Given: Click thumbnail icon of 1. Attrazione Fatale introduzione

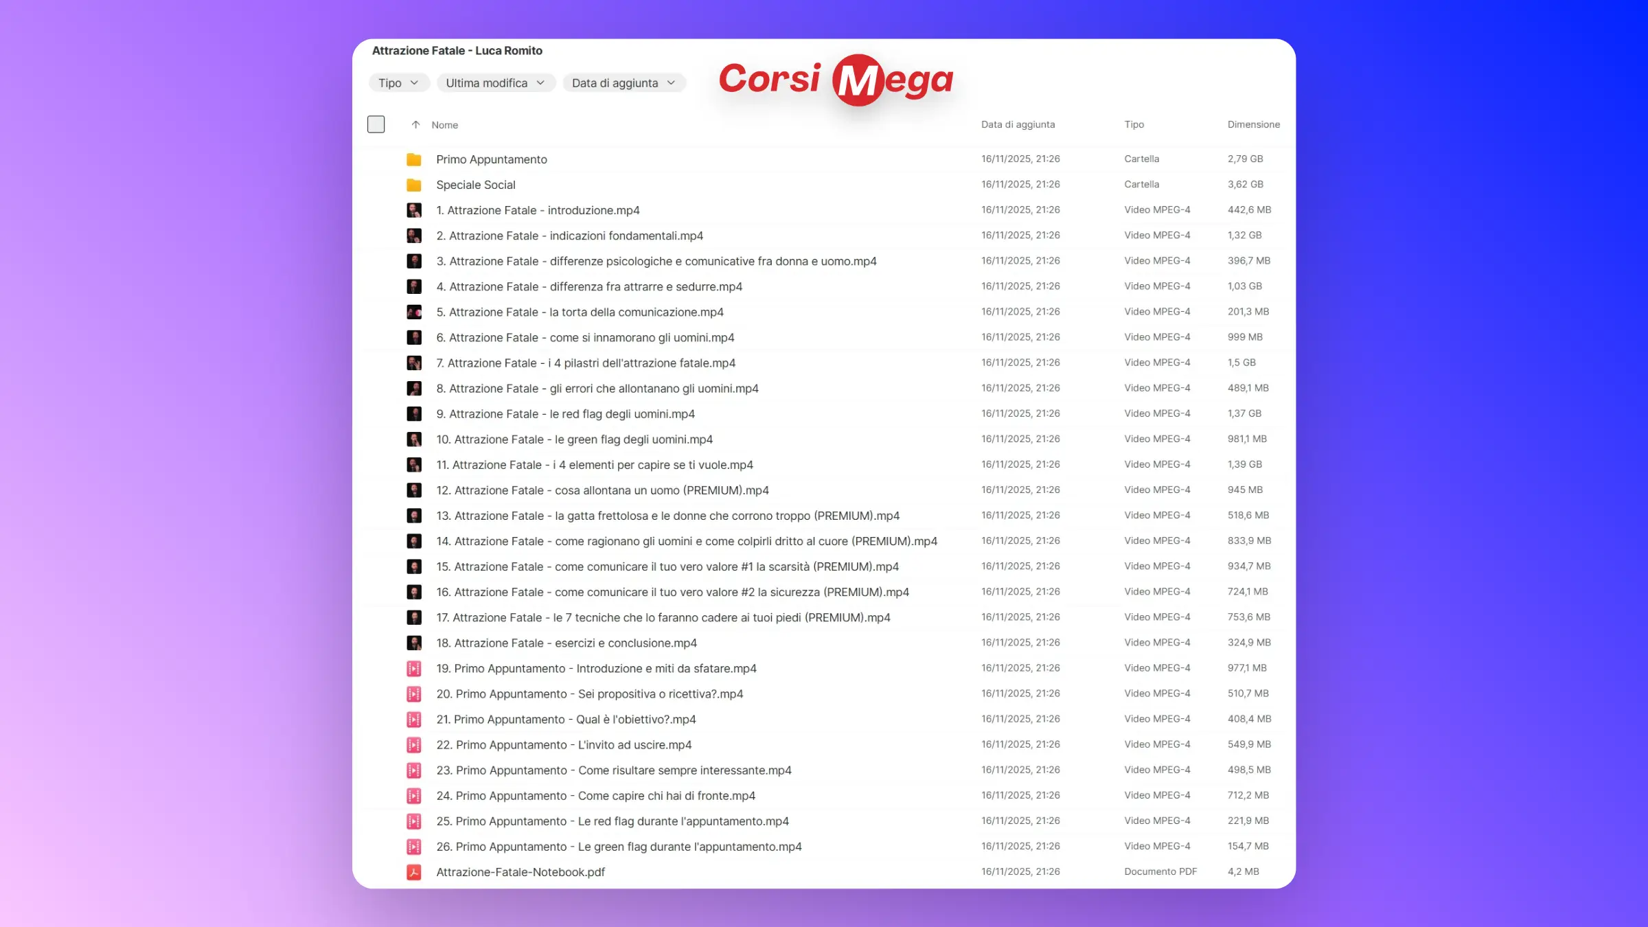Looking at the screenshot, I should coord(413,210).
